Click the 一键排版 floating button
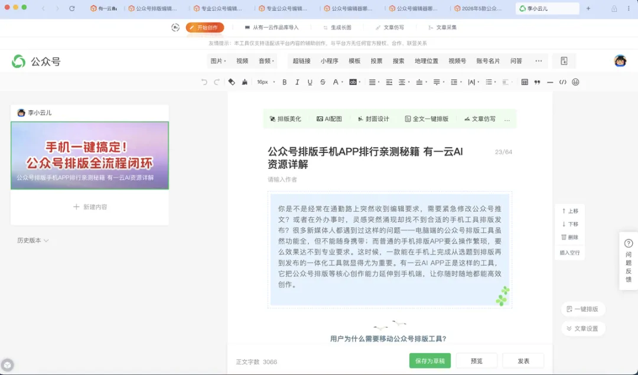Viewport: 638px width, 375px height. click(x=582, y=309)
